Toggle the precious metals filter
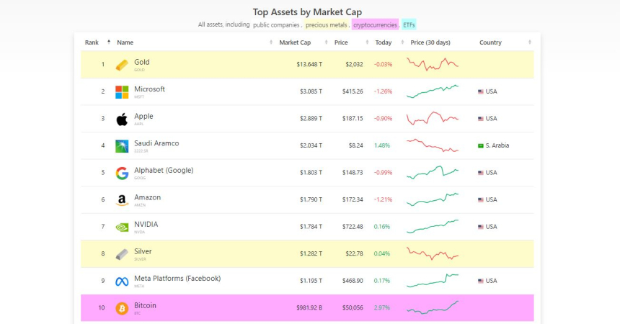Viewport: 620px width, 324px height. pyautogui.click(x=327, y=24)
